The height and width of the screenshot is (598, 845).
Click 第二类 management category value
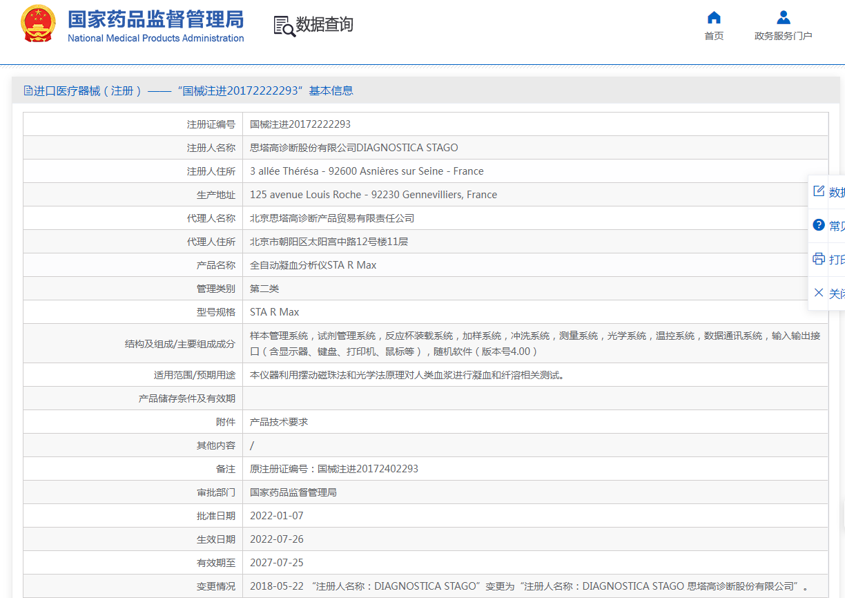264,289
